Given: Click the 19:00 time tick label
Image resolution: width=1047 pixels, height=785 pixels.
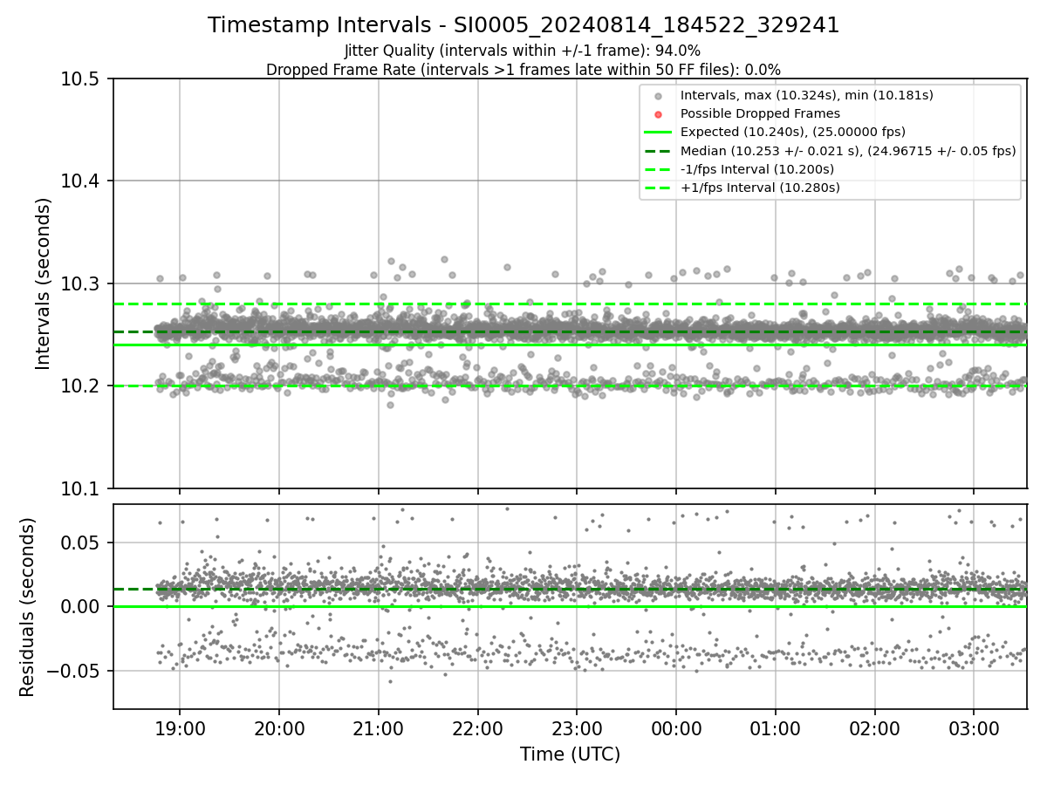Looking at the screenshot, I should pyautogui.click(x=180, y=728).
